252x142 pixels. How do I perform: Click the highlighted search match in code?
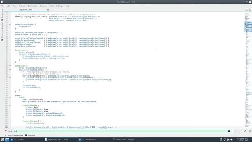point(93,127)
